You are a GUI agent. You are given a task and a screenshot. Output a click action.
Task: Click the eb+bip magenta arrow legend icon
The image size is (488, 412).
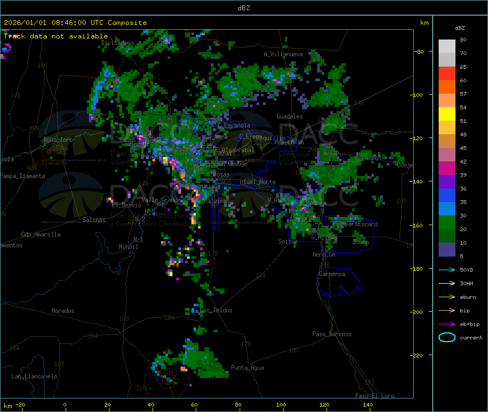pos(447,324)
